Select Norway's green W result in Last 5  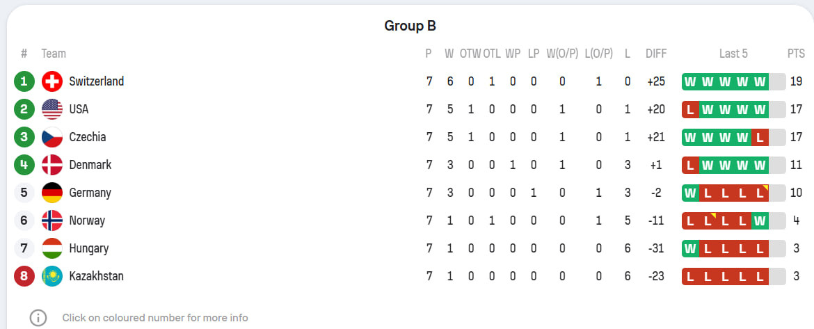tap(760, 220)
